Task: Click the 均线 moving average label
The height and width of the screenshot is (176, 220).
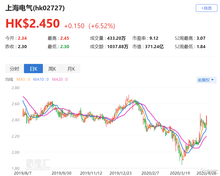Action: coord(9,79)
